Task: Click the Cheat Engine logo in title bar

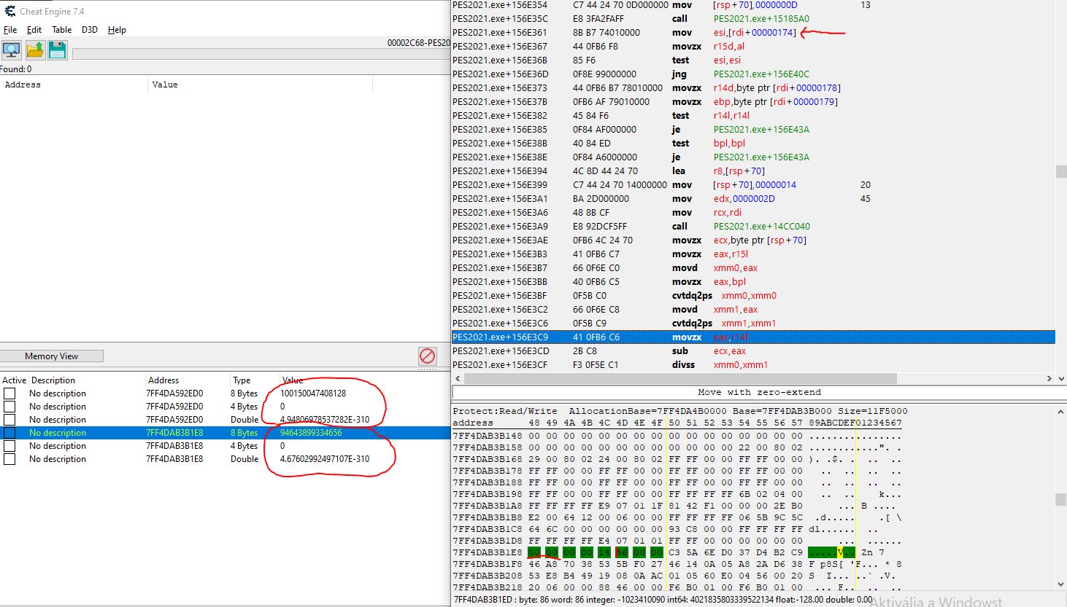Action: 9,11
